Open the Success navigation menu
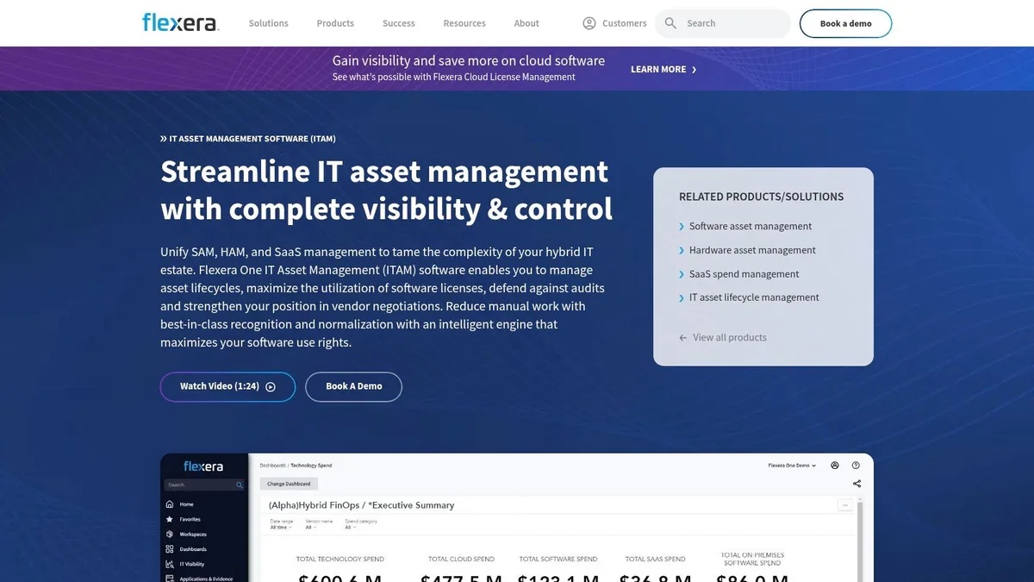1034x582 pixels. pyautogui.click(x=399, y=23)
